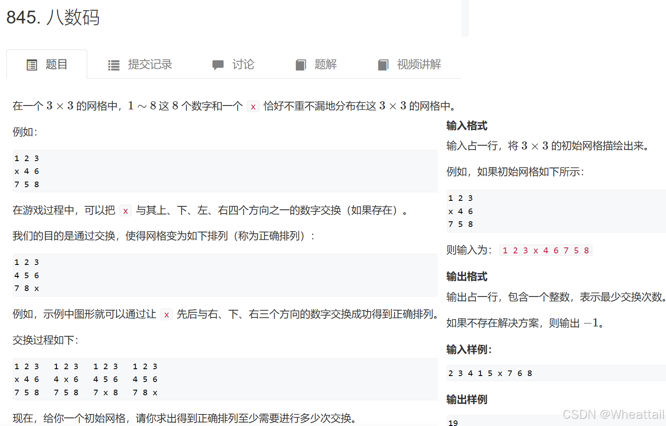This screenshot has height=426, width=666.
Task: Click the red x badge before 先后与右
Action: click(166, 314)
